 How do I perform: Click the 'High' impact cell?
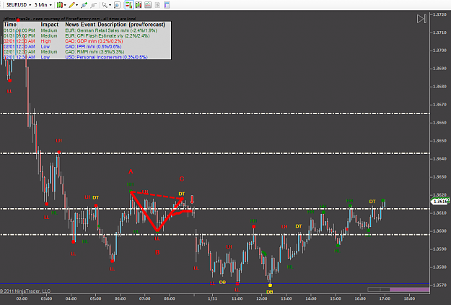45,41
